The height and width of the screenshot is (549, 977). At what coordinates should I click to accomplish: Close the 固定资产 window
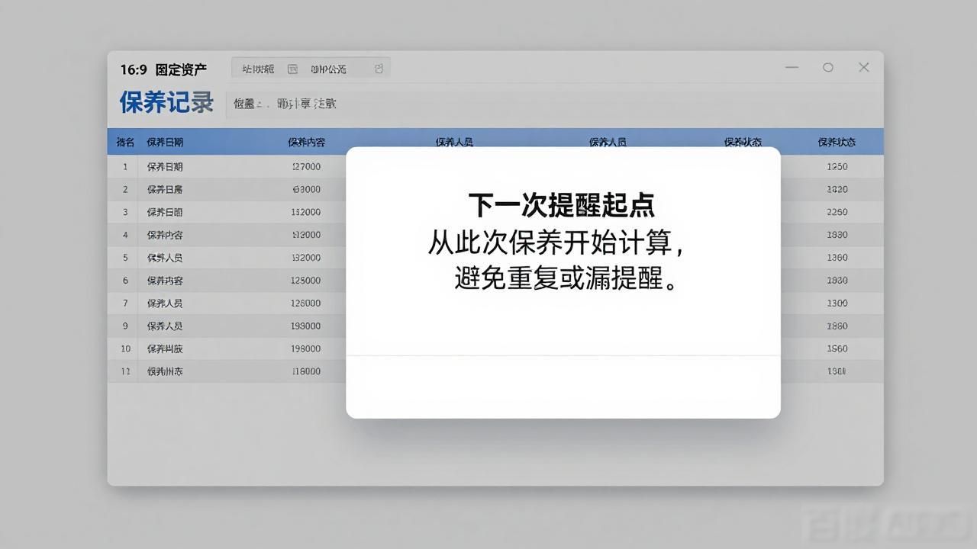coord(863,67)
